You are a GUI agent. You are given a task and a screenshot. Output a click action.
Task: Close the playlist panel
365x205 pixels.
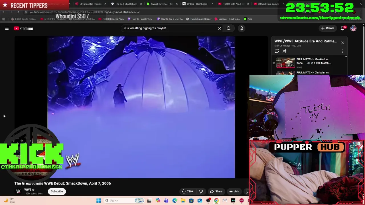[x=342, y=43]
